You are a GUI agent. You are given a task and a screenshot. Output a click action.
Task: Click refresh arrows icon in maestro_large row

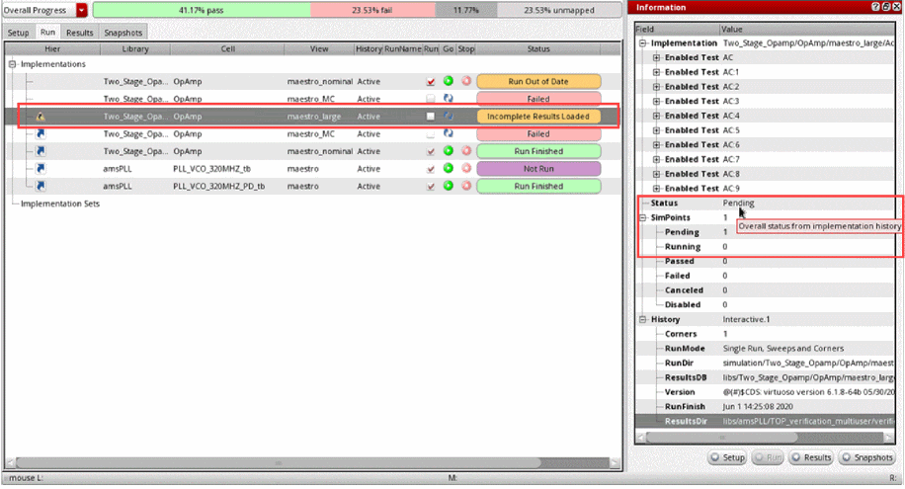(x=448, y=116)
